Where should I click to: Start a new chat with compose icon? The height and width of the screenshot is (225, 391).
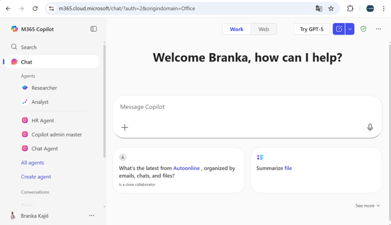coord(339,29)
